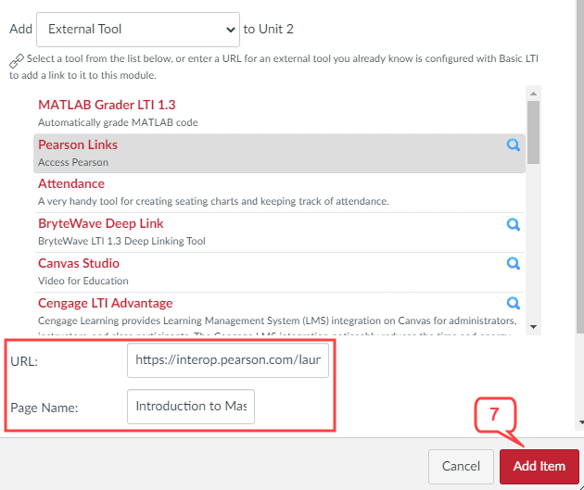Focus the URL input field
Image resolution: width=584 pixels, height=490 pixels.
(228, 360)
